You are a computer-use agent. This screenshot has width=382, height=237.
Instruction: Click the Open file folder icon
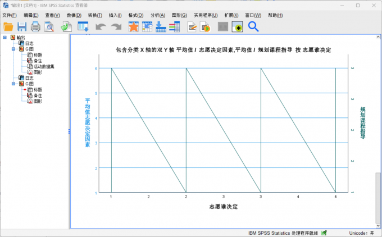click(8, 26)
